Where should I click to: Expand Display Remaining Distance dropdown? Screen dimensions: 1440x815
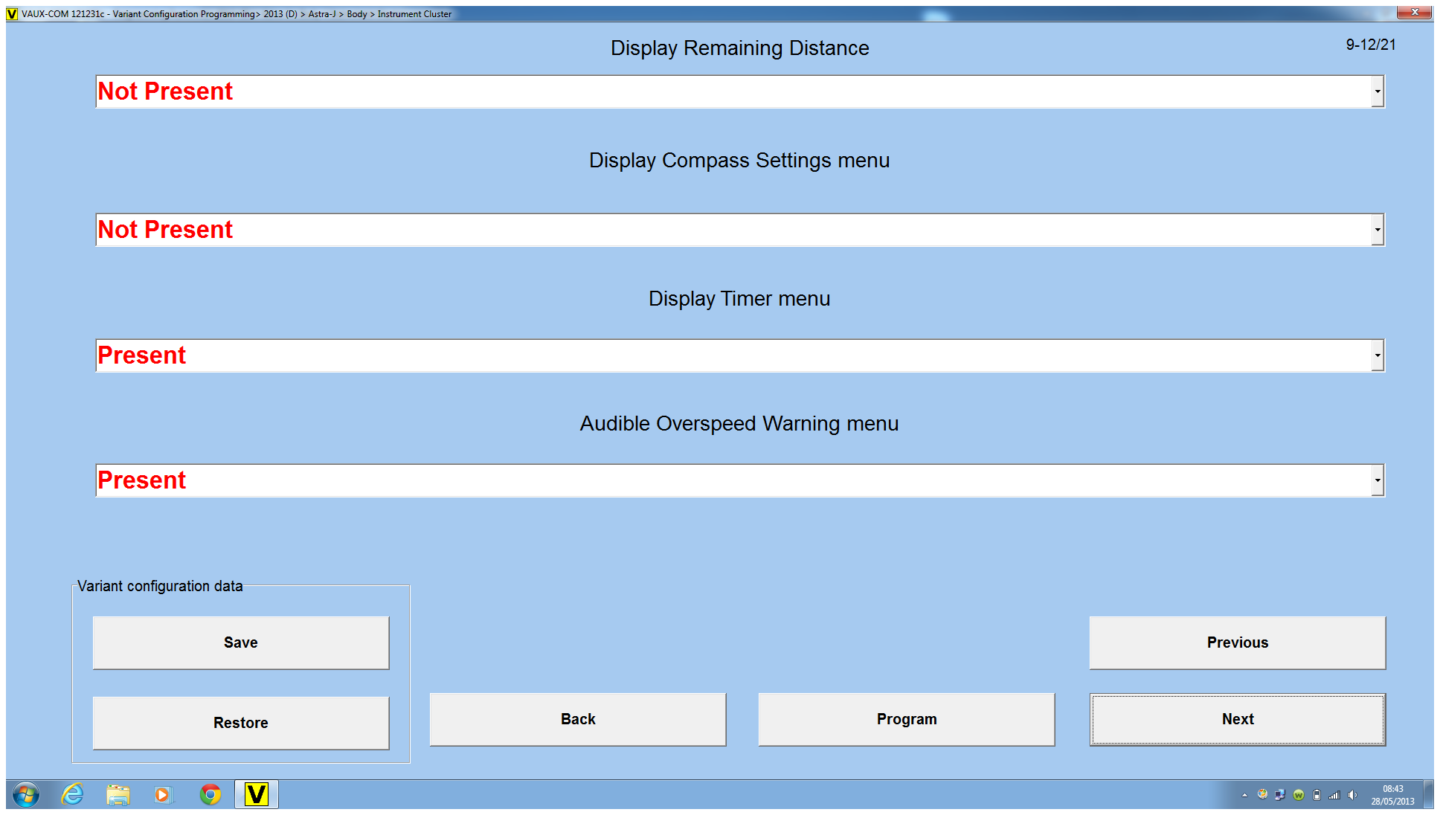1377,91
